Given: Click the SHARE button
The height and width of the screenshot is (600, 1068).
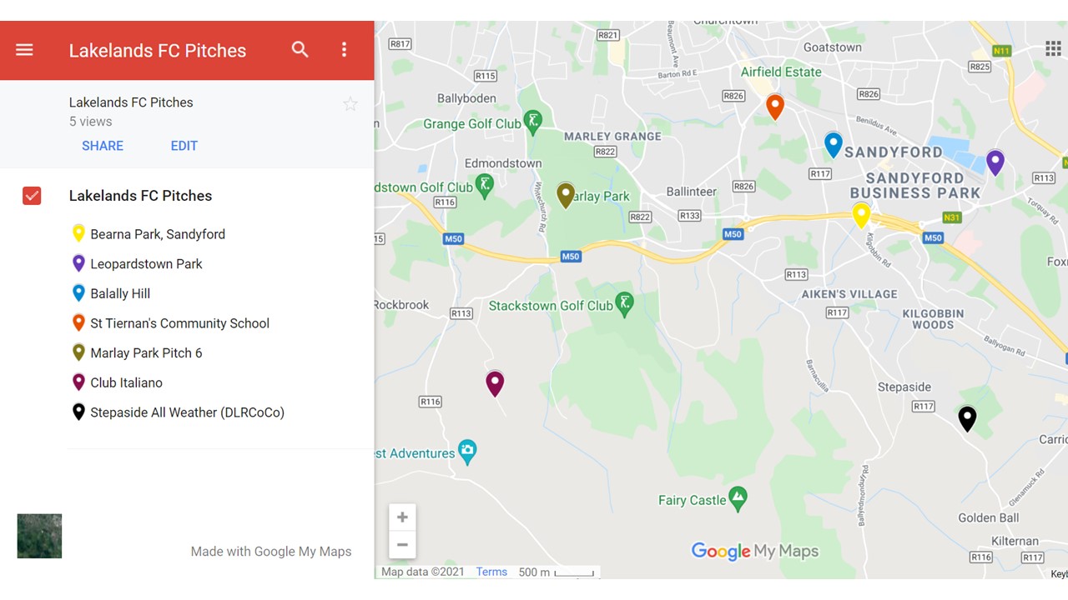Looking at the screenshot, I should [x=103, y=146].
